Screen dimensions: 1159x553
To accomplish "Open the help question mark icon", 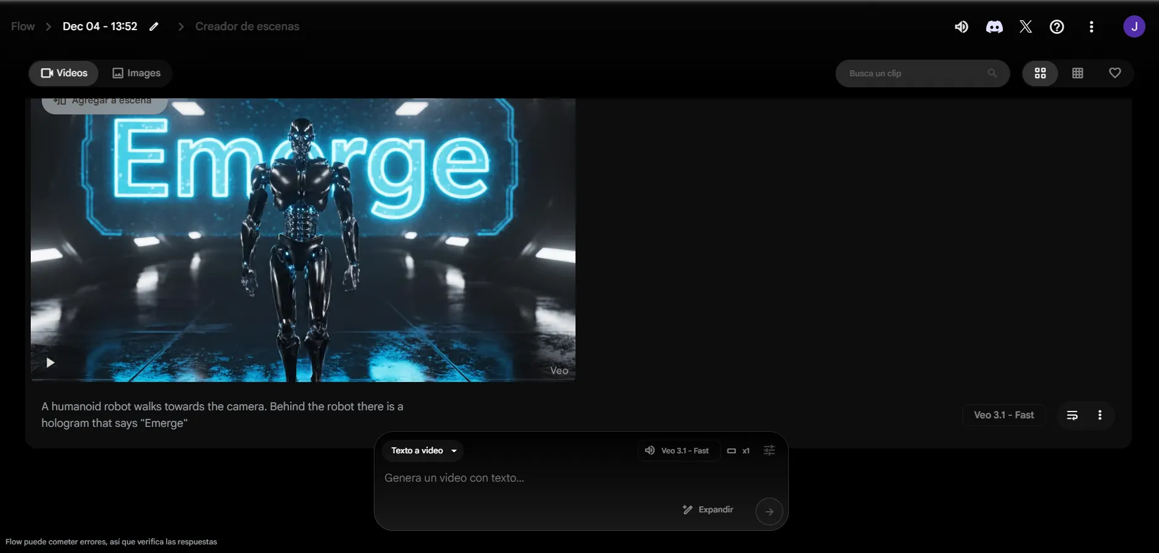I will pos(1057,26).
